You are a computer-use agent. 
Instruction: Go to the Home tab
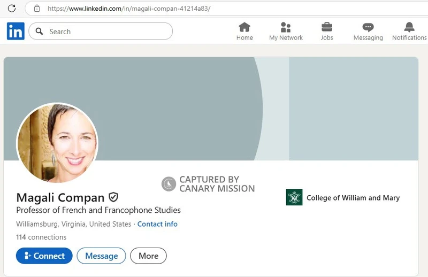[244, 32]
